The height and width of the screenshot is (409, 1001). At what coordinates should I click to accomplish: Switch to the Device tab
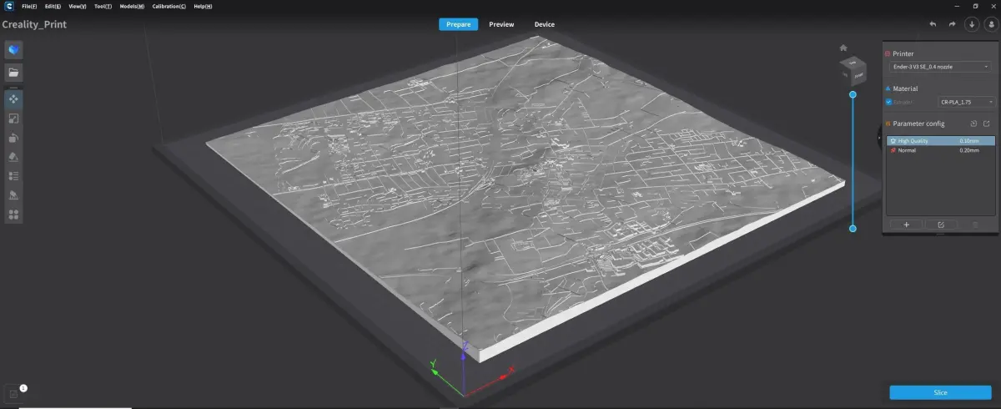545,24
